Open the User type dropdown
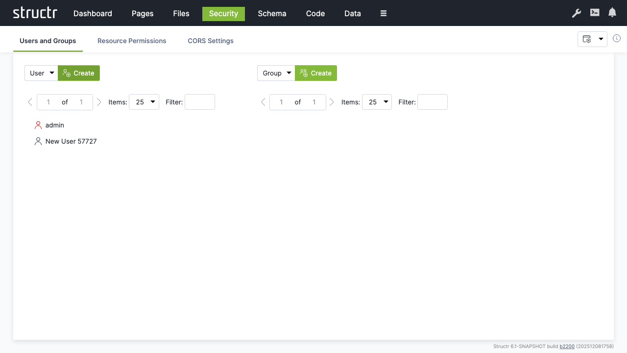Screen dimensions: 627x353 coord(41,73)
